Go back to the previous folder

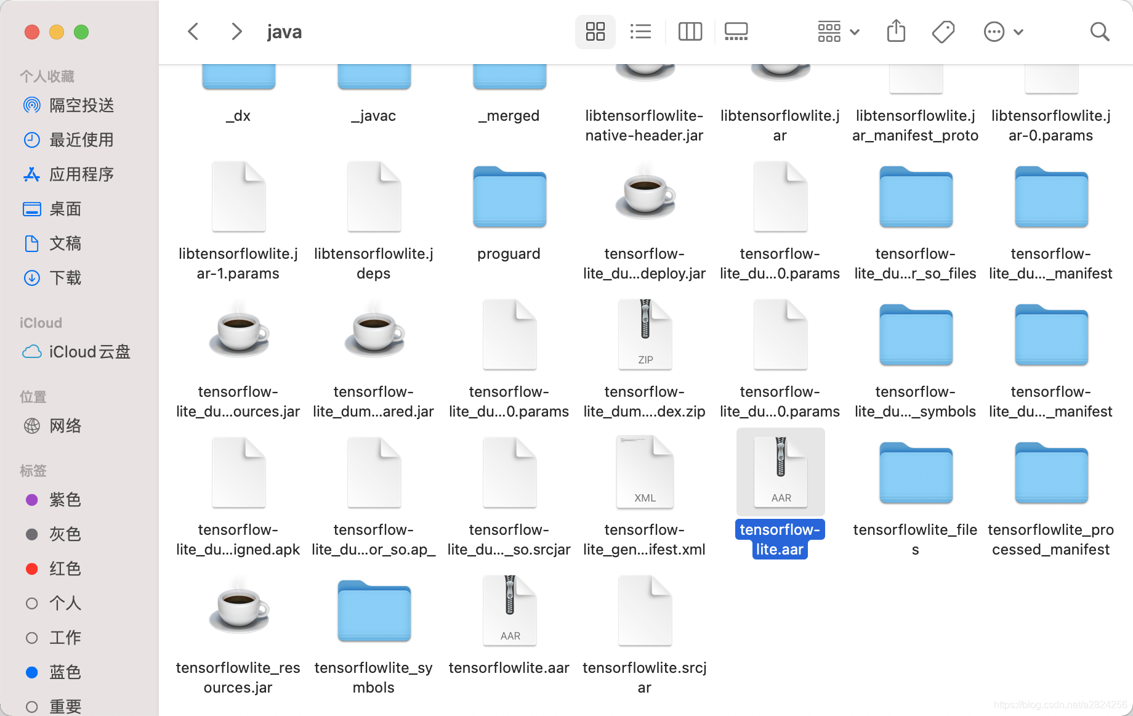click(193, 31)
